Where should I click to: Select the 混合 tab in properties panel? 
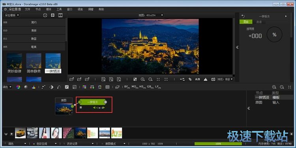pos(246,22)
